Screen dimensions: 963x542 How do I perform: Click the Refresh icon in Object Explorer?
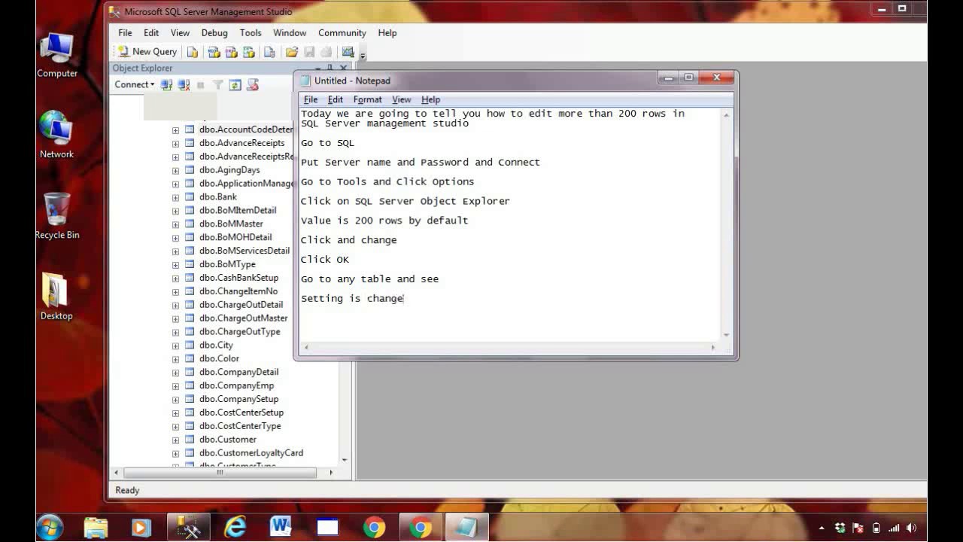coord(235,85)
